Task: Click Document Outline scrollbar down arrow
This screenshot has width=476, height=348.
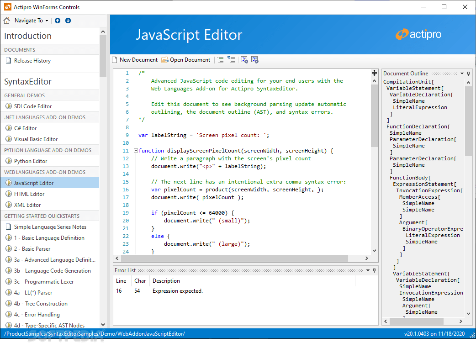Action: (x=468, y=314)
